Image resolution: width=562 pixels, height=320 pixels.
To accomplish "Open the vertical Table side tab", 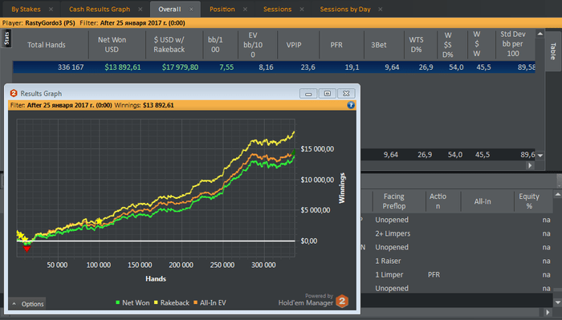I will click(x=553, y=51).
